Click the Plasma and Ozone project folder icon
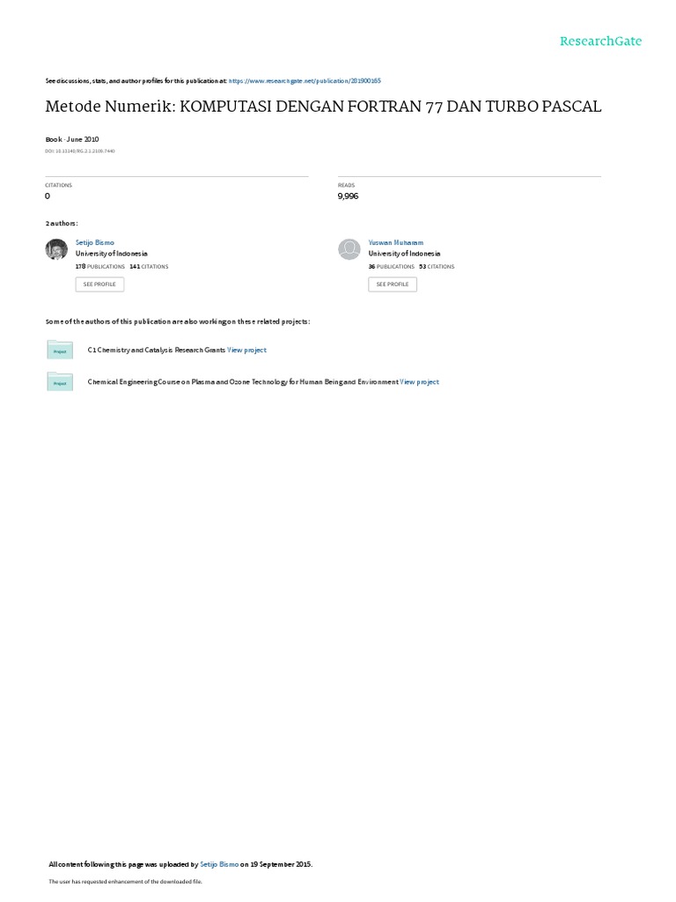676x902 pixels. point(60,382)
